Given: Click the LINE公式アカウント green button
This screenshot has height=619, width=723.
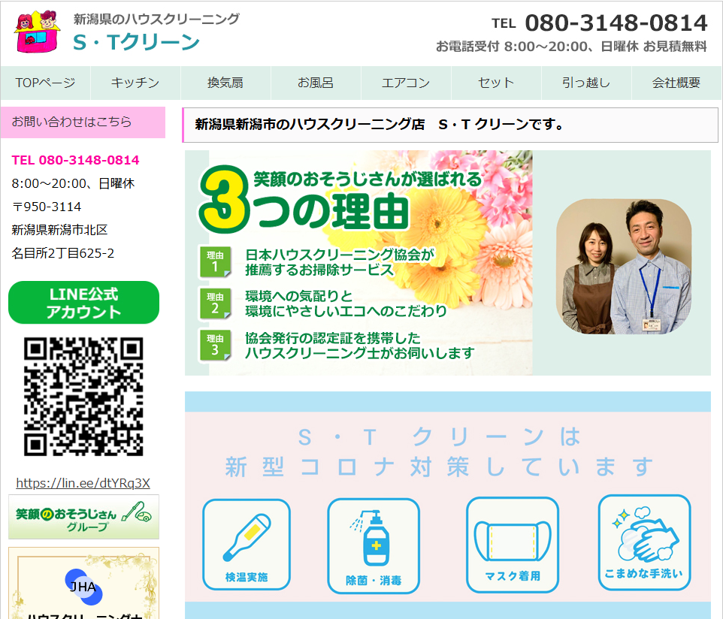Looking at the screenshot, I should point(83,303).
